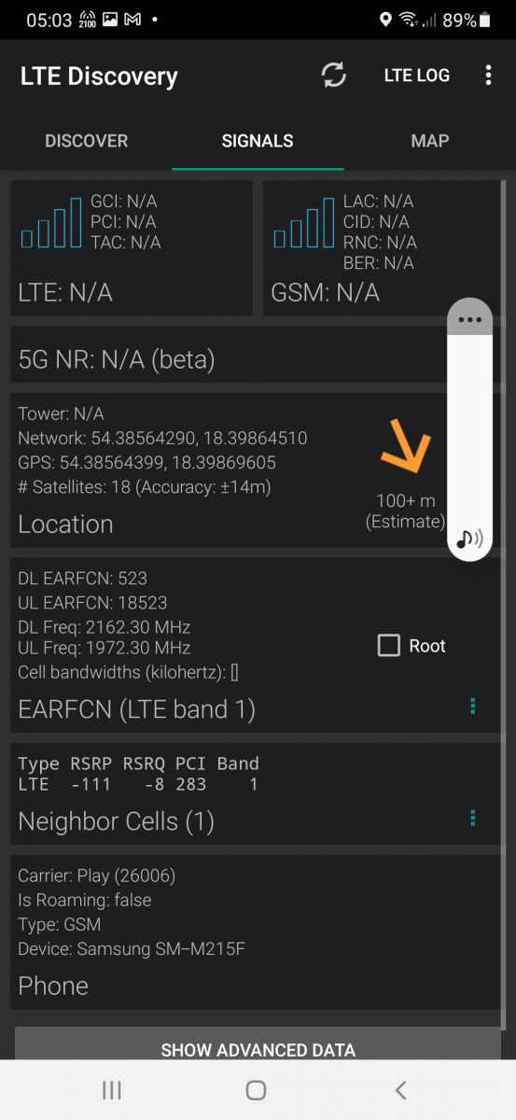Tap the white volume slider bar

(469, 429)
